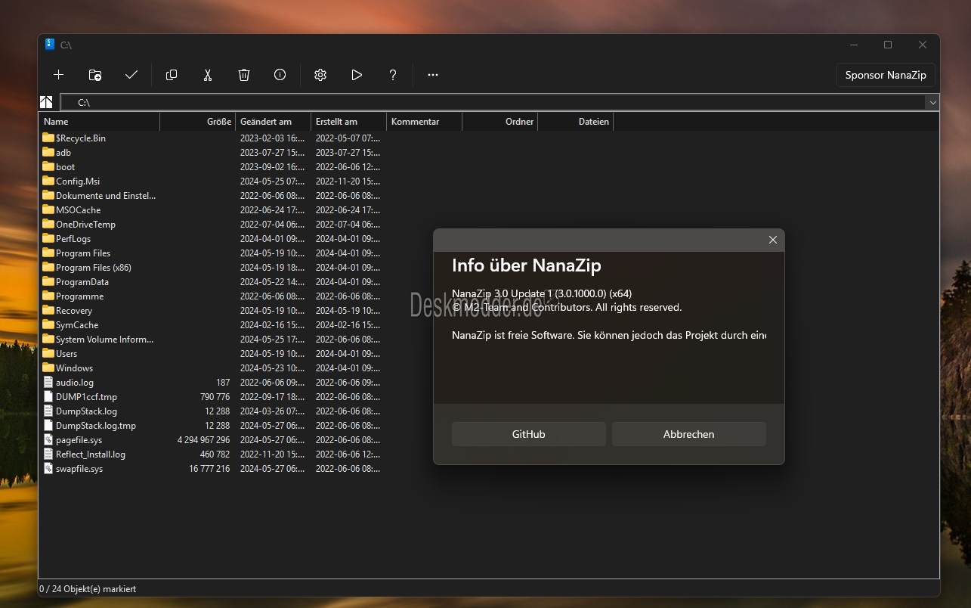Sort by Erstellt am column header
This screenshot has width=971, height=608.
(x=348, y=121)
